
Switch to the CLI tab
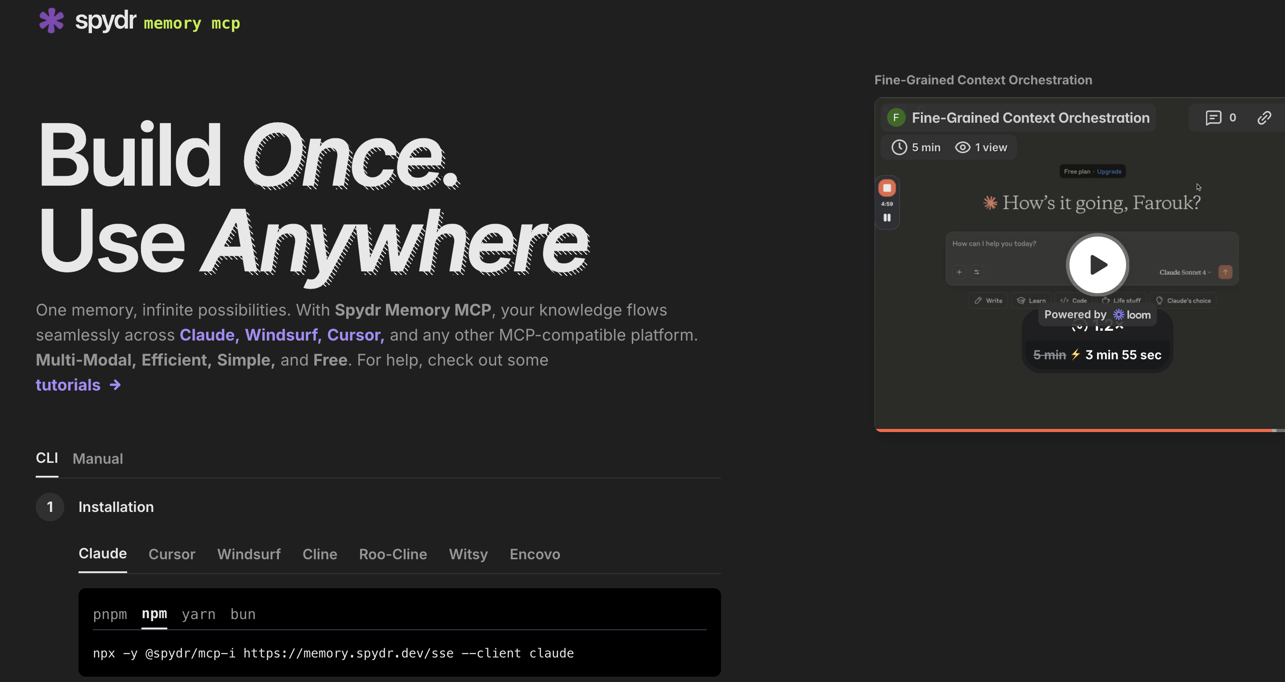[x=47, y=458]
